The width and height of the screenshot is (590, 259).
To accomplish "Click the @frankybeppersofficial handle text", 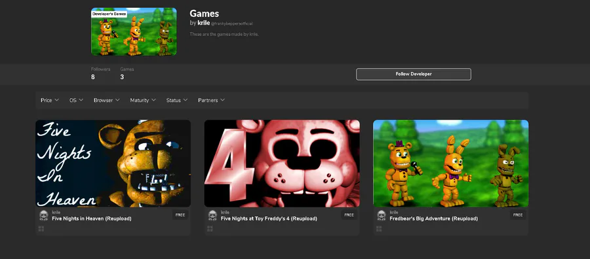I will [232, 24].
